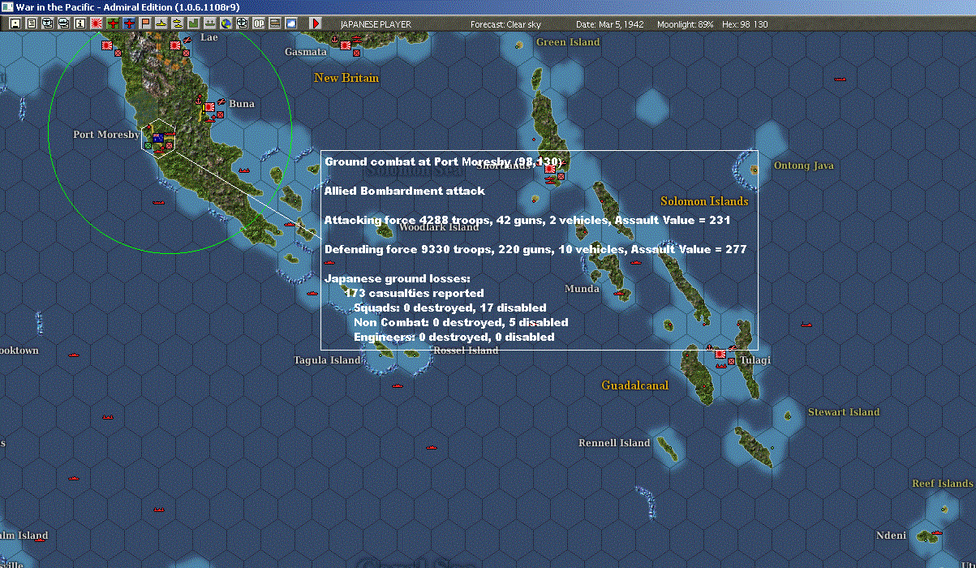The image size is (976, 568).
Task: Select the green ground unit at Port Moresby
Action: pyautogui.click(x=148, y=145)
